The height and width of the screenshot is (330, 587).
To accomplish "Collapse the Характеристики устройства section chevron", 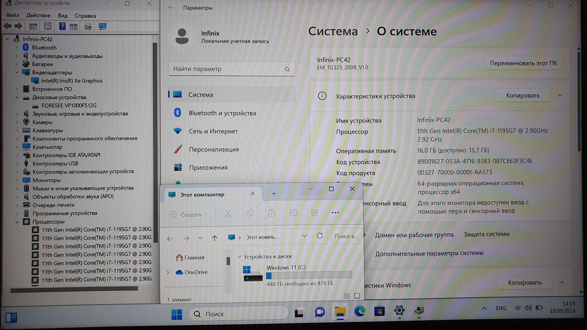I will click(560, 96).
